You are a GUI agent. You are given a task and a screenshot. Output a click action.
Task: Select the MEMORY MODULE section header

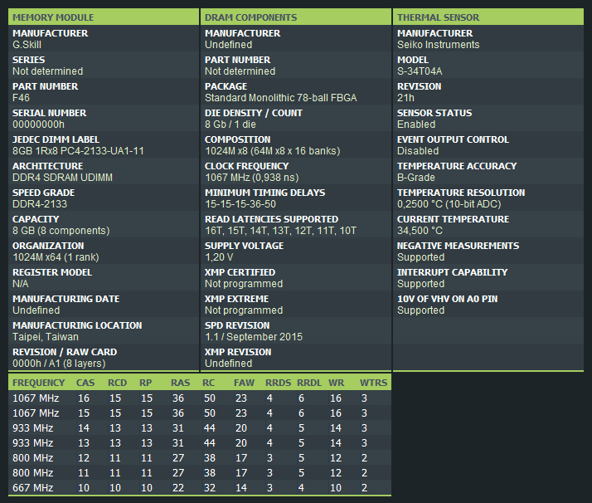pyautogui.click(x=104, y=17)
